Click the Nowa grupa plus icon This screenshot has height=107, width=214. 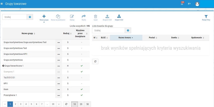tap(44, 16)
